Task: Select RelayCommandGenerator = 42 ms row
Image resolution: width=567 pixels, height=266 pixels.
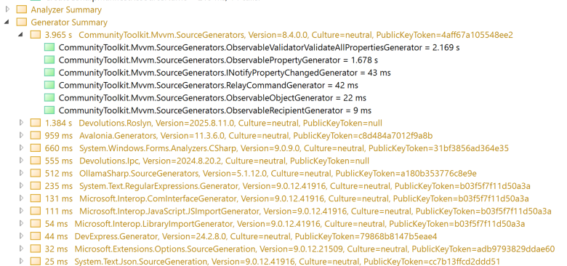Action: tap(209, 86)
